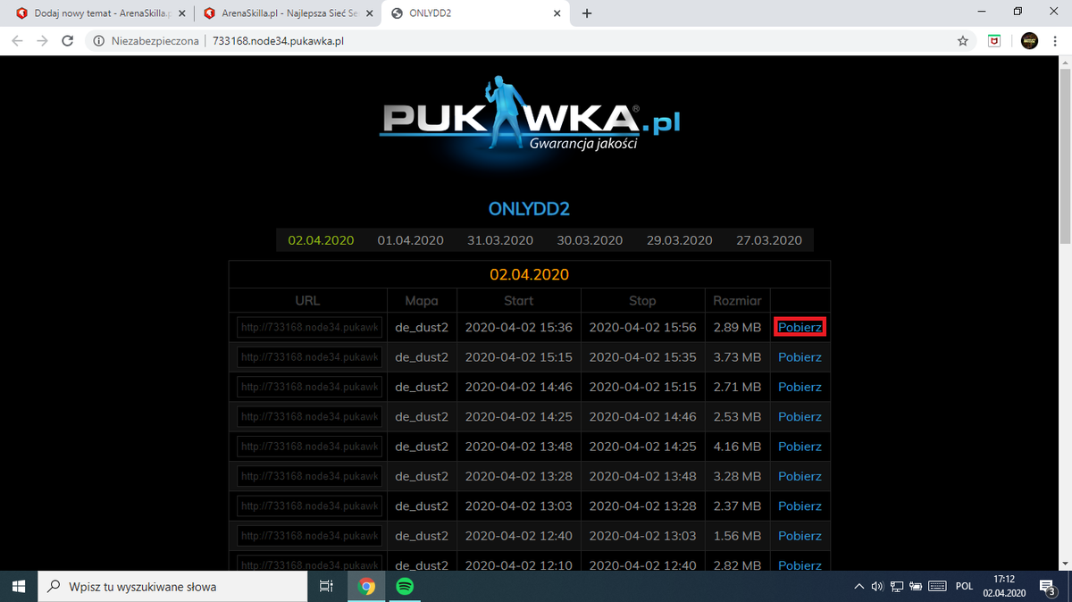The height and width of the screenshot is (602, 1072).
Task: Bookmark this page with the star icon
Action: click(x=962, y=41)
